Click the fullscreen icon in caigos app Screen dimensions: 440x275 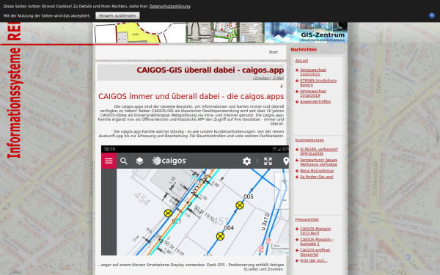pos(268,161)
